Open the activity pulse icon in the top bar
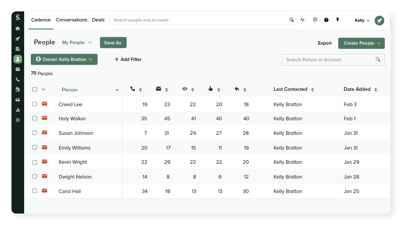The height and width of the screenshot is (225, 402). point(303,20)
